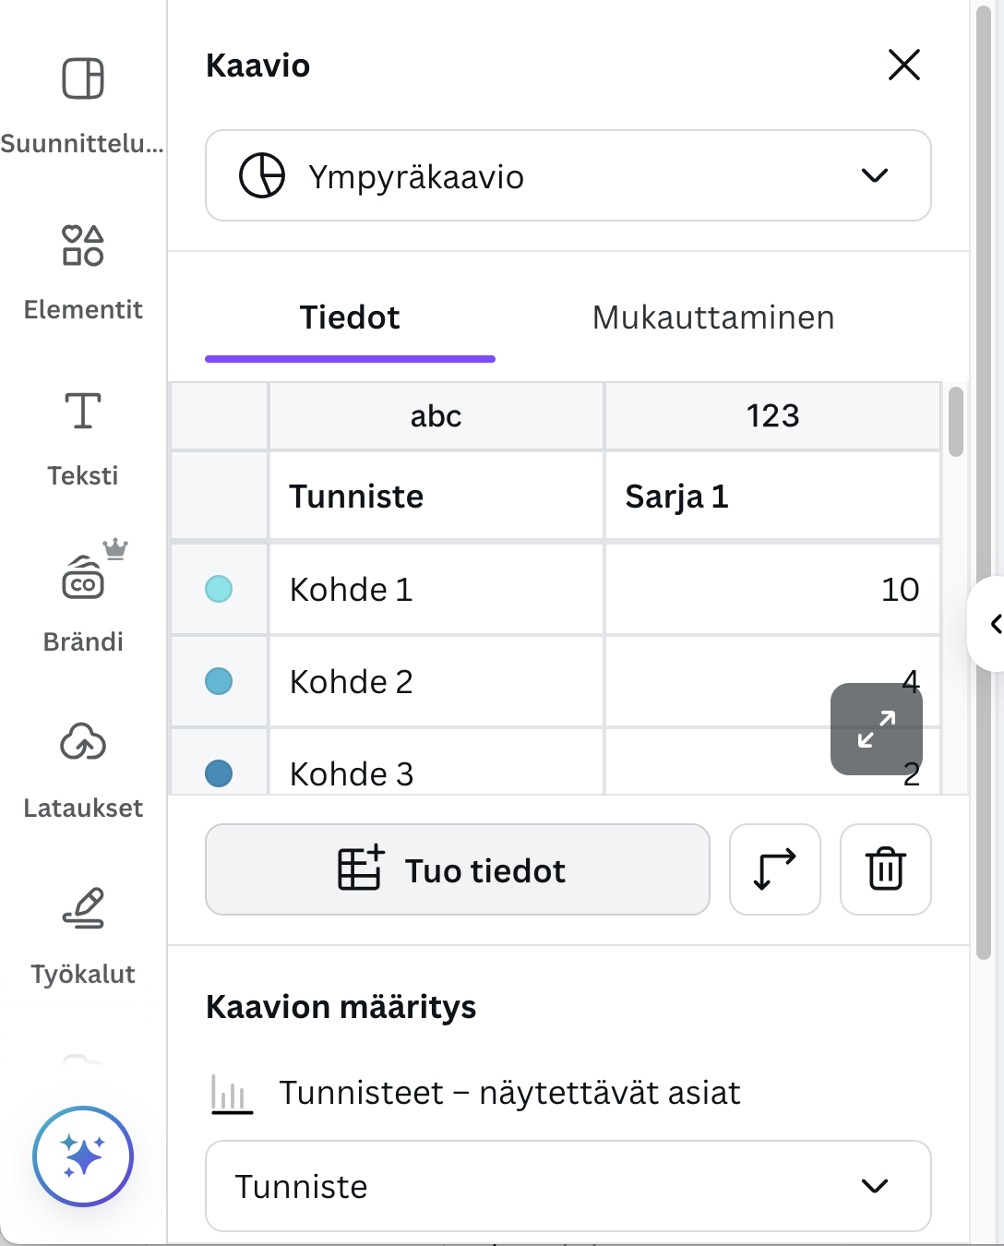
Task: Open the Elementit shapes panel
Action: (x=83, y=246)
